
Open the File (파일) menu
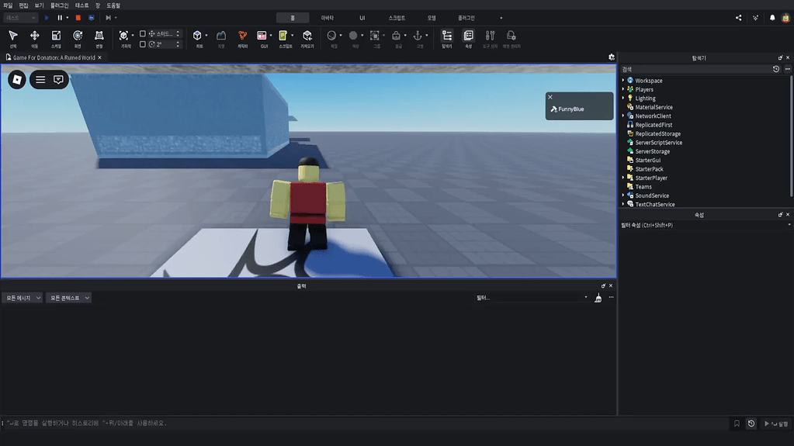click(8, 5)
